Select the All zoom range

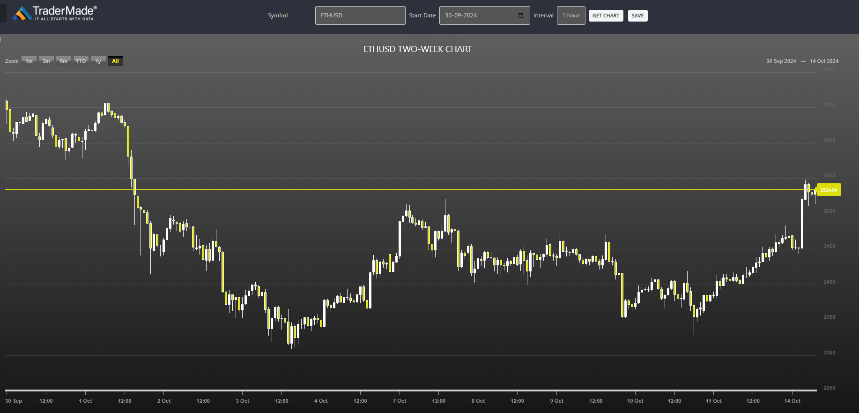(116, 61)
